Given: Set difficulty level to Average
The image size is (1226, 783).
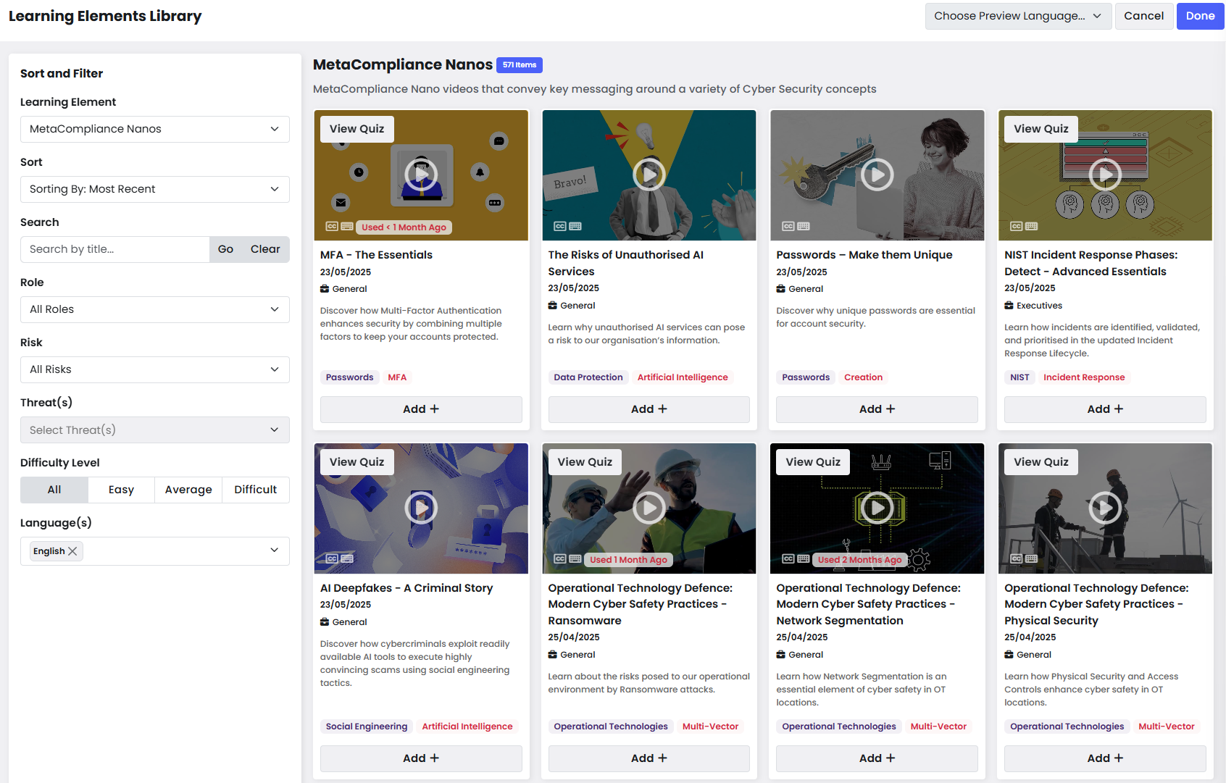Looking at the screenshot, I should 188,490.
